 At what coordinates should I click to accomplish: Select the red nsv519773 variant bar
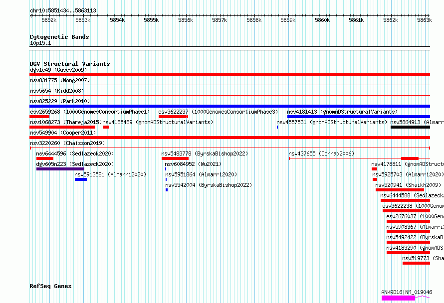pos(416,263)
